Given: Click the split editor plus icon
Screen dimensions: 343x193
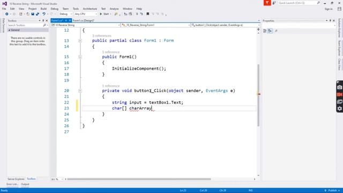Looking at the screenshot, I should point(258,29).
